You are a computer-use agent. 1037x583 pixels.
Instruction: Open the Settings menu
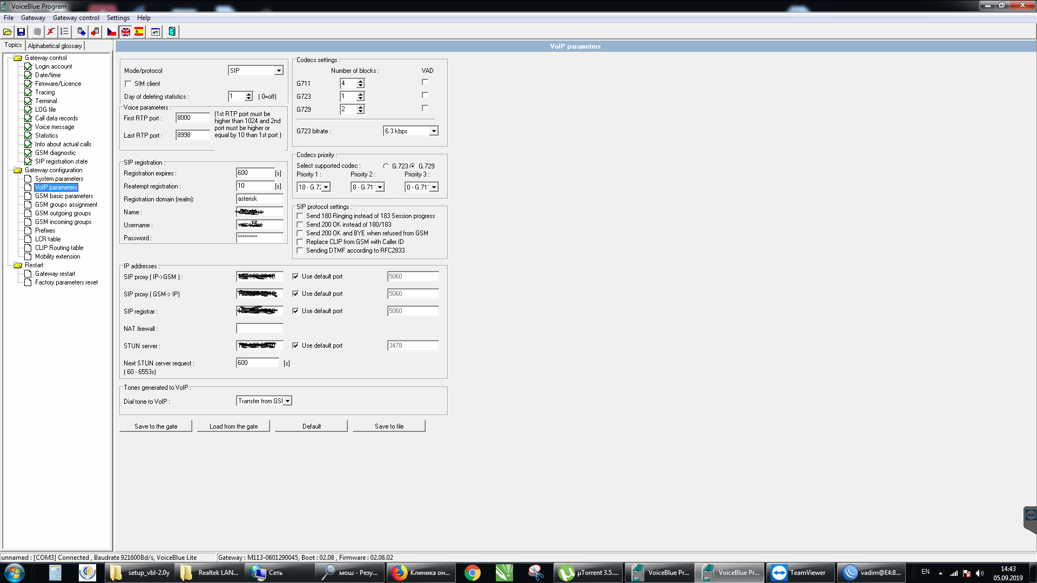(x=118, y=18)
